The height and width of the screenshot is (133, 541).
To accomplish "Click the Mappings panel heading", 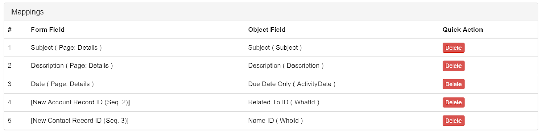I will (27, 12).
